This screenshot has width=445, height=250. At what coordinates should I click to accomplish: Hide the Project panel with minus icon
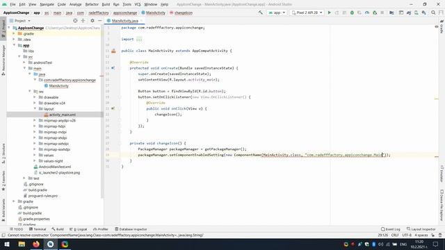[x=100, y=21]
